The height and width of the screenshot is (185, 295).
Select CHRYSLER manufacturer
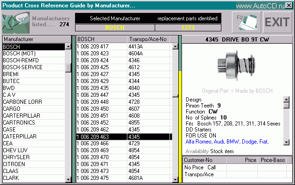pos(34,158)
